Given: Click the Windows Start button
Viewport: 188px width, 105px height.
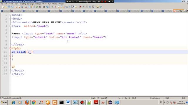Looking at the screenshot, I should [x=4, y=102].
